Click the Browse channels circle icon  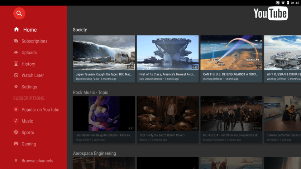[x=16, y=160]
